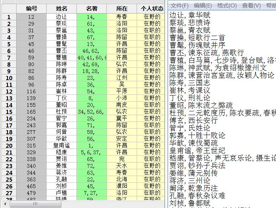This screenshot has height=208, width=276.
Task: Click 名著 cell with value 34, 52, 66,
Action: point(92,112)
